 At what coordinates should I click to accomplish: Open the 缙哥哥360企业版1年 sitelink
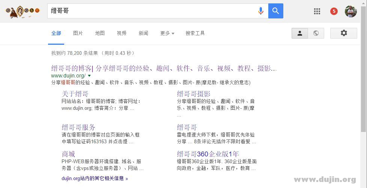pos(208,154)
